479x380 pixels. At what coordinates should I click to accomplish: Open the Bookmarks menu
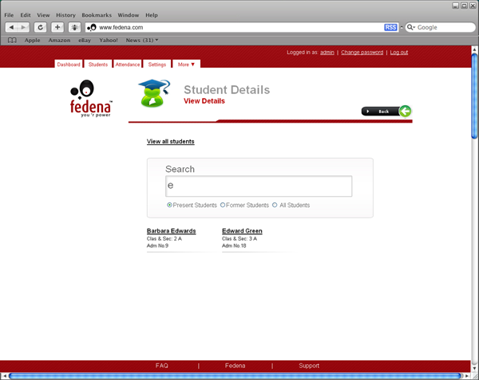coord(97,15)
